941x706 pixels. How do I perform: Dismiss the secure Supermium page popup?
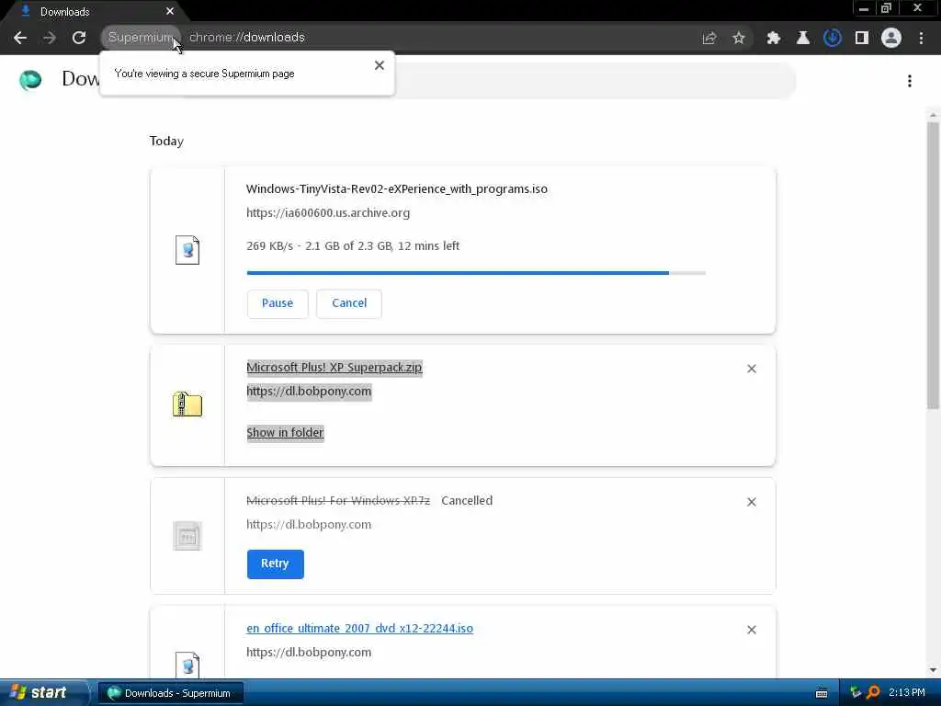coord(380,65)
